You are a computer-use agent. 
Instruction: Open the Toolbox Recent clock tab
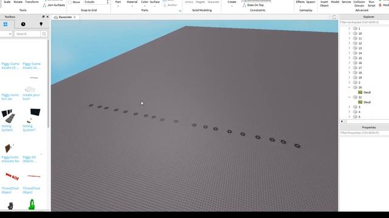click(x=23, y=24)
